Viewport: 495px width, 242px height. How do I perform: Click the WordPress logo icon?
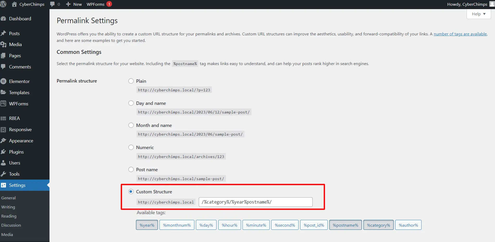pyautogui.click(x=3, y=4)
